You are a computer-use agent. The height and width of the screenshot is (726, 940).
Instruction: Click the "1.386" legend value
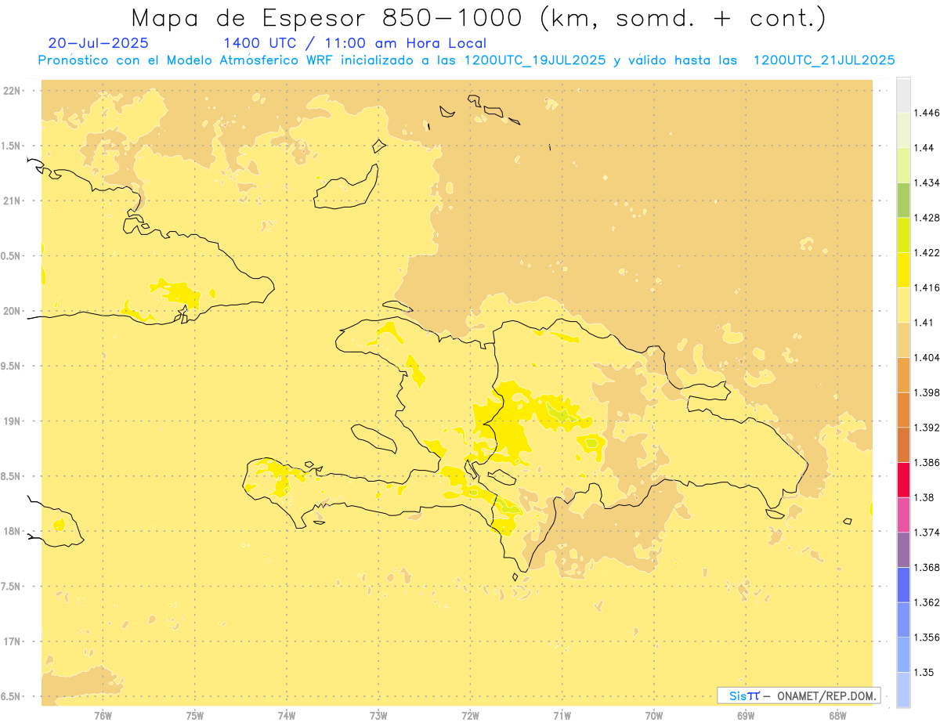pos(926,462)
